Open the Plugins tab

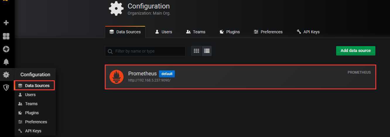[230, 32]
